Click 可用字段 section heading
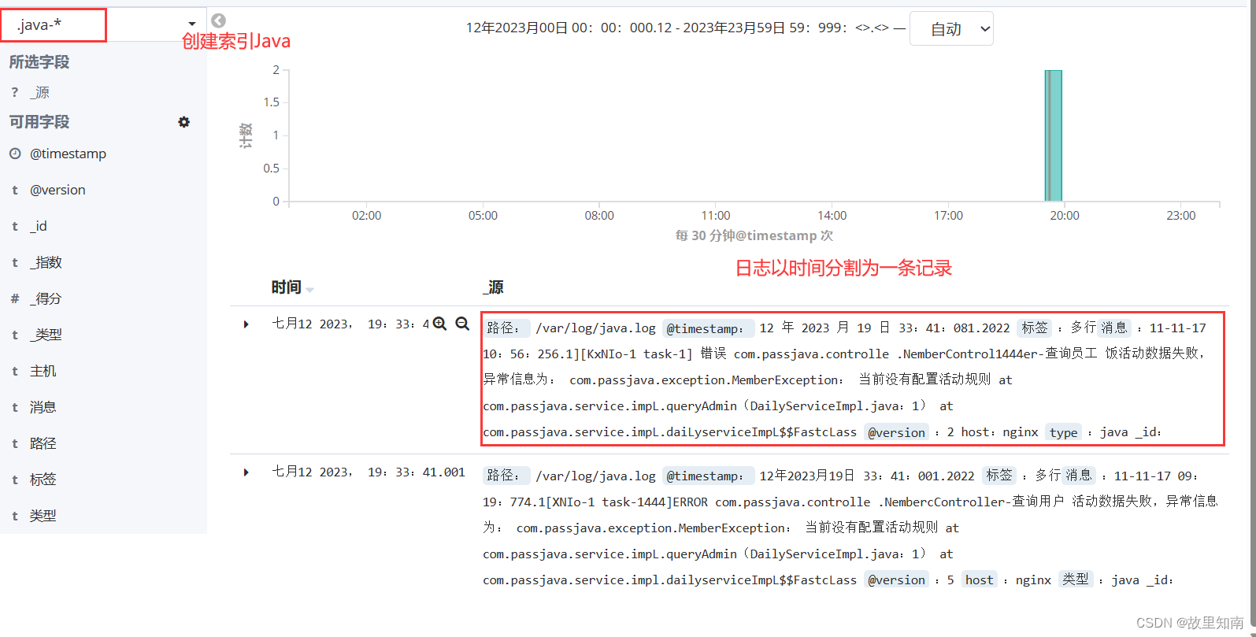 (x=39, y=122)
